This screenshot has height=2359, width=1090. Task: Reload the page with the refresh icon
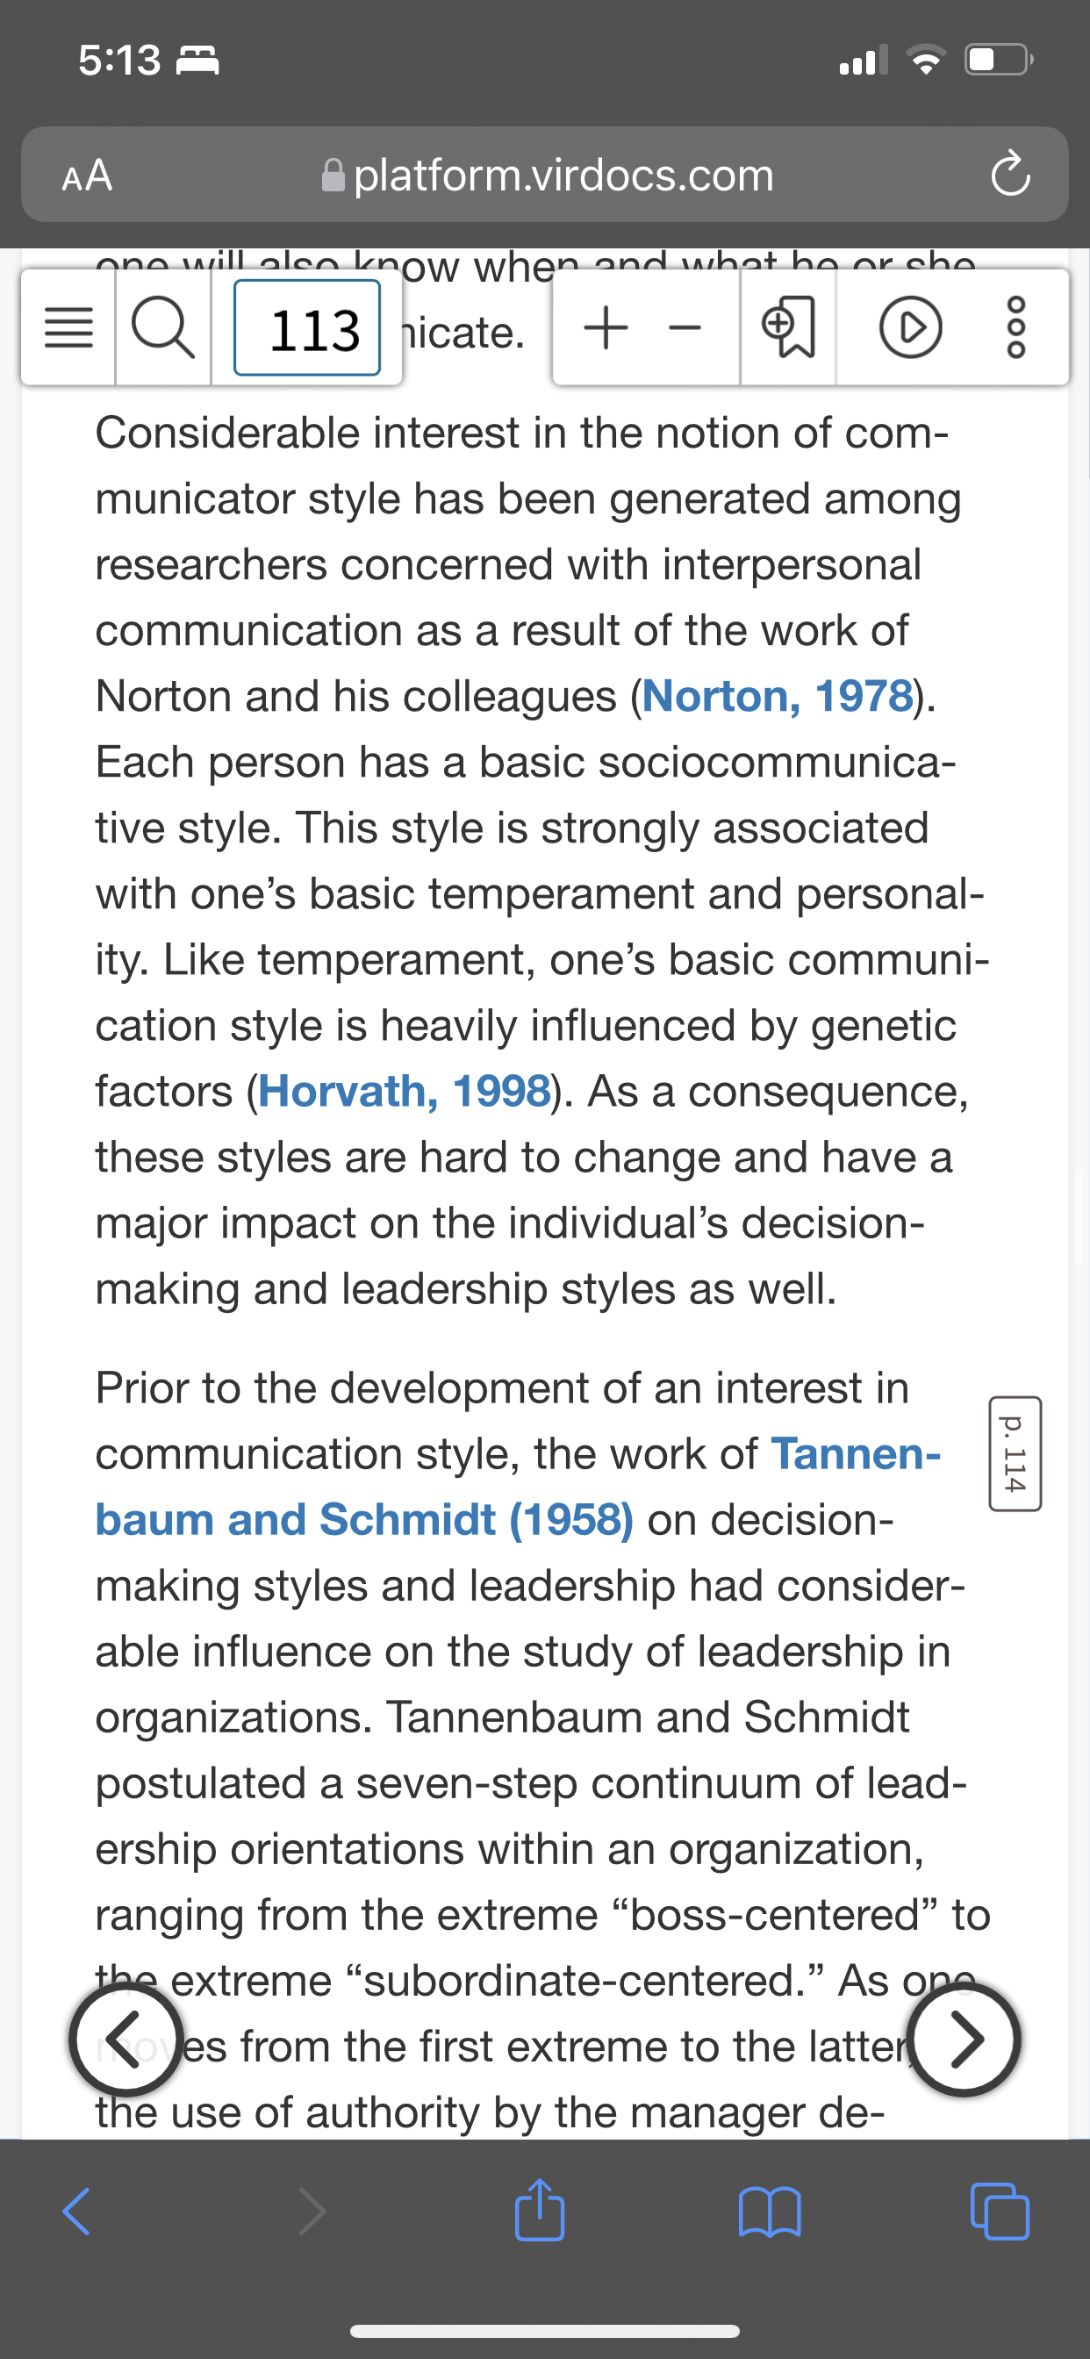click(x=1010, y=174)
